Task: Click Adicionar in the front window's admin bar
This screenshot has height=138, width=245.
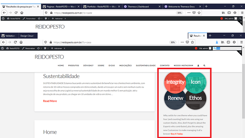Action: tap(56, 48)
